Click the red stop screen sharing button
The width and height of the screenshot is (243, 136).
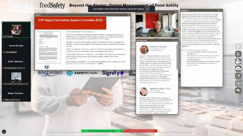(x=140, y=131)
